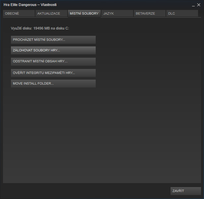Switch to the DLC tab
The image size is (204, 199).
(182, 13)
